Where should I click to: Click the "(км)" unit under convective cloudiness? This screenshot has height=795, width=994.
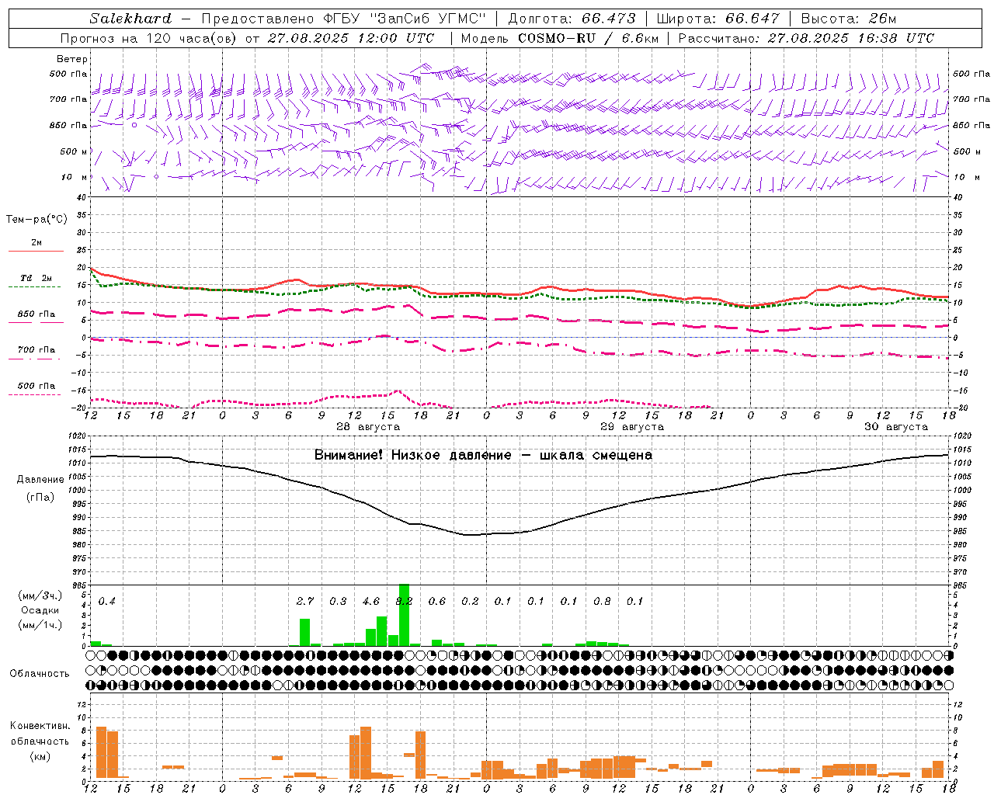tap(40, 755)
